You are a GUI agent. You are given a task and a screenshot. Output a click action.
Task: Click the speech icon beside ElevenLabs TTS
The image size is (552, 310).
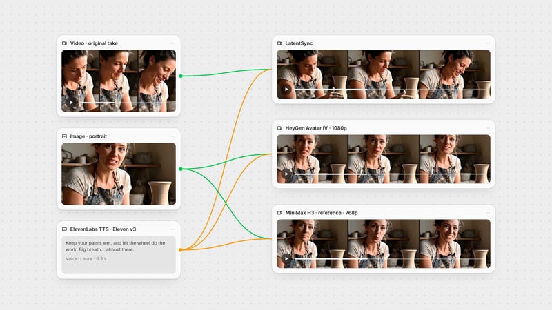point(64,229)
